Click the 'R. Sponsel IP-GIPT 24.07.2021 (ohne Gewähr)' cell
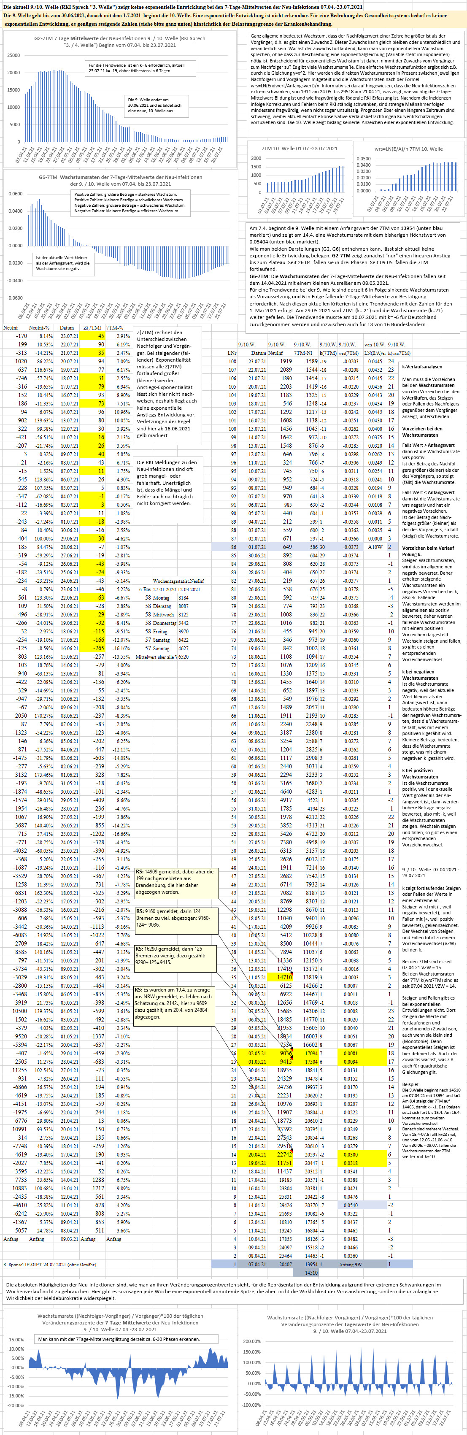467x1435 pixels. (x=50, y=1264)
